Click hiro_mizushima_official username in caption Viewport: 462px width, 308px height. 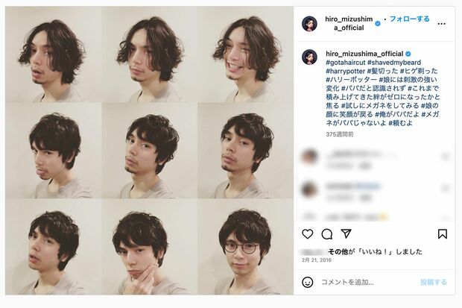[364, 54]
